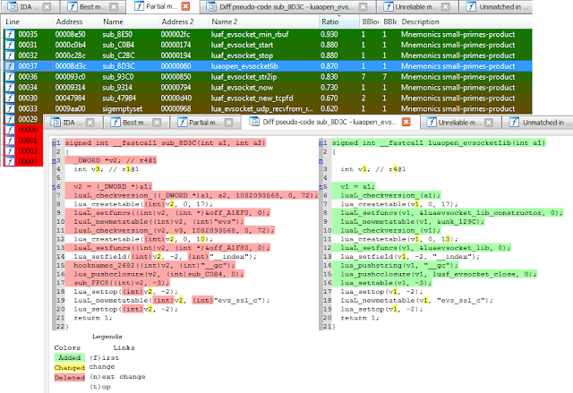Select luaopen_evsocketlib name cell
The width and height of the screenshot is (573, 393).
(244, 66)
